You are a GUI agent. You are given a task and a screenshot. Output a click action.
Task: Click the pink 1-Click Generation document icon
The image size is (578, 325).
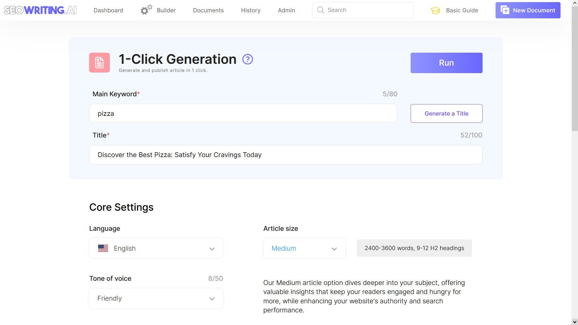tap(99, 63)
